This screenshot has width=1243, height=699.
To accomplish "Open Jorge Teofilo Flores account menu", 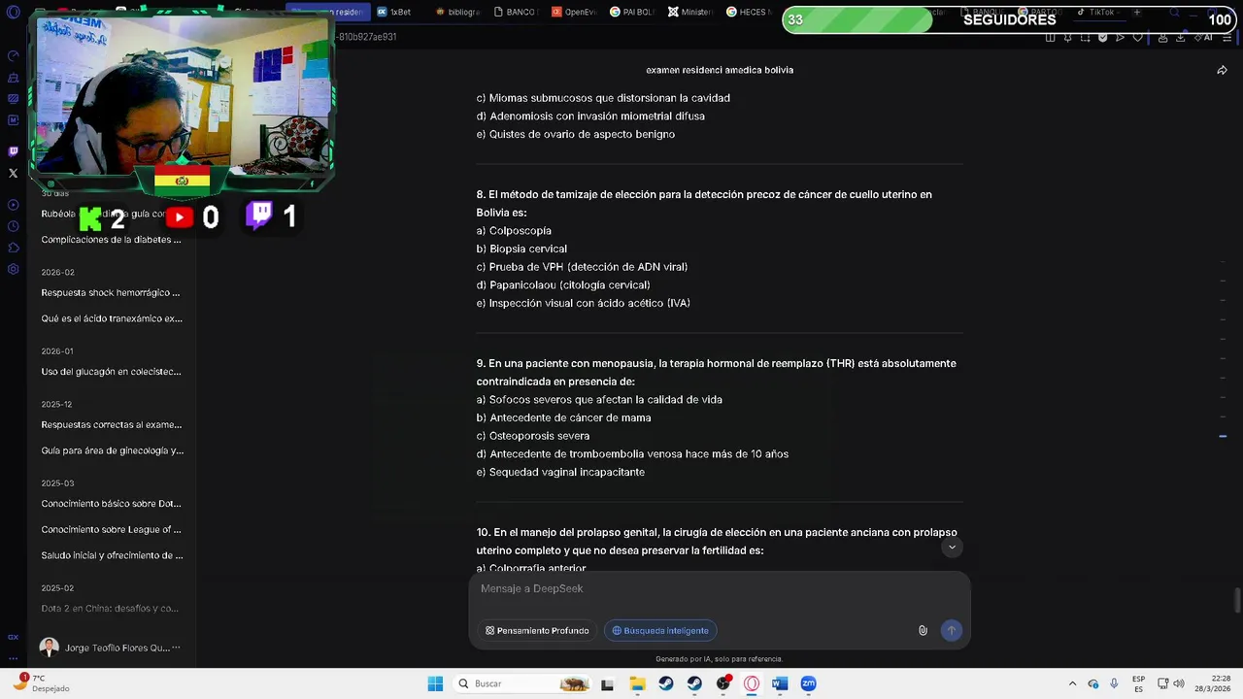I will [111, 648].
